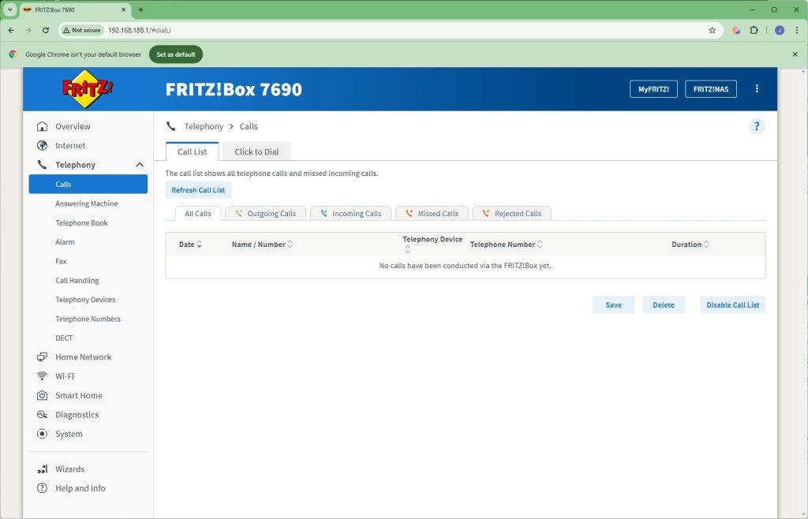This screenshot has height=519, width=808.
Task: Switch to the Call List tab
Action: pyautogui.click(x=193, y=151)
